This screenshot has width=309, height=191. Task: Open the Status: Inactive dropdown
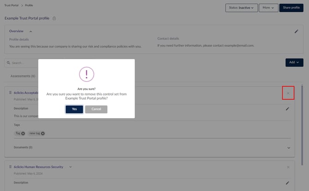pos(241,8)
